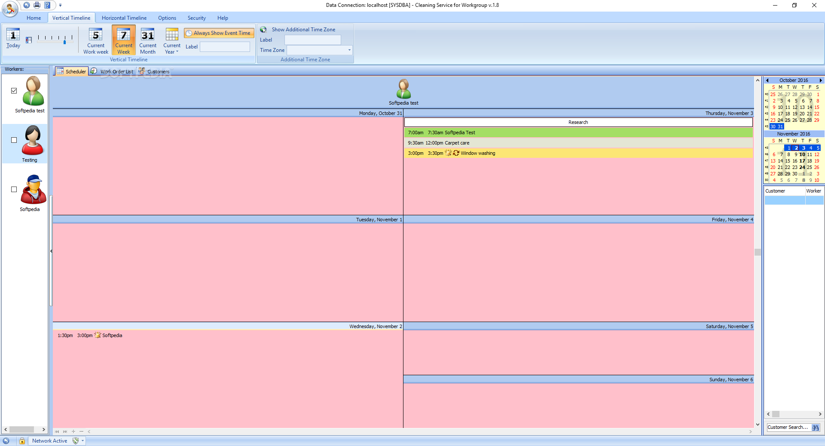825x446 pixels.
Task: Click the Customer column header
Action: (784, 191)
